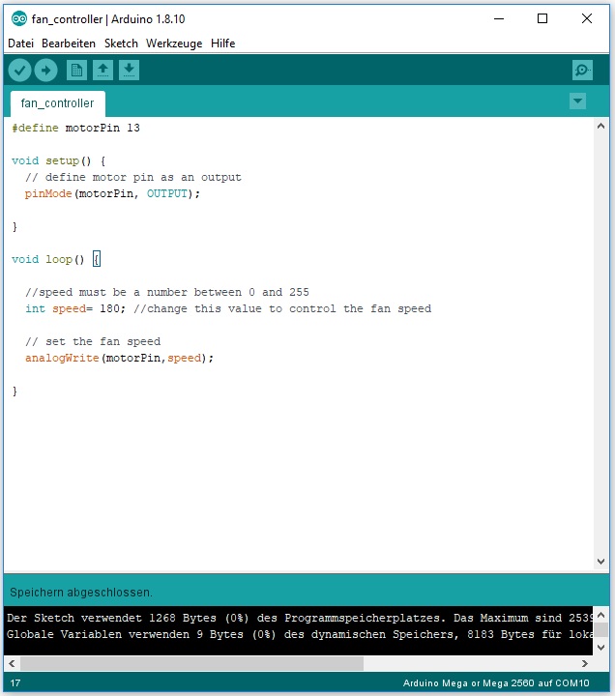Image resolution: width=615 pixels, height=696 pixels.
Task: Click comment '//speed must be a number between 0 and 255'
Action: tap(167, 292)
